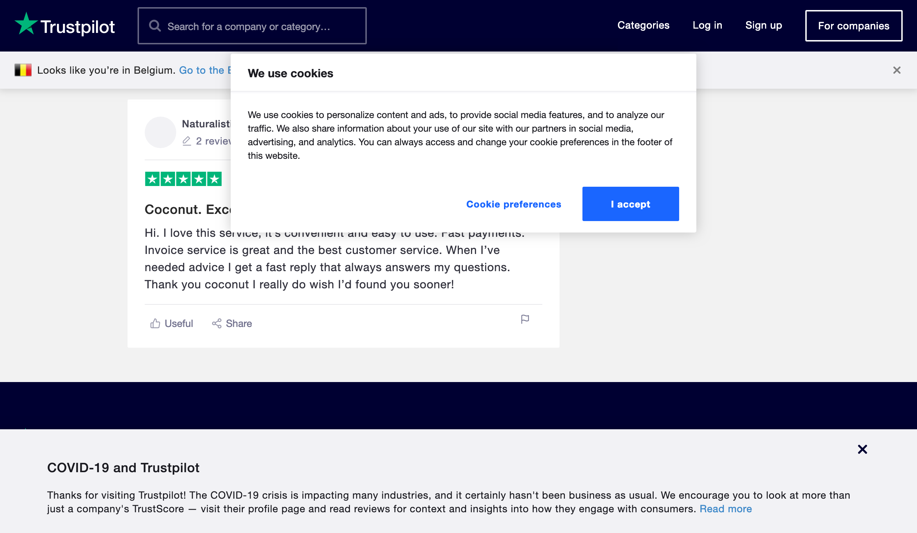Viewport: 917px width, 533px height.
Task: Follow the Read more link
Action: (x=725, y=509)
